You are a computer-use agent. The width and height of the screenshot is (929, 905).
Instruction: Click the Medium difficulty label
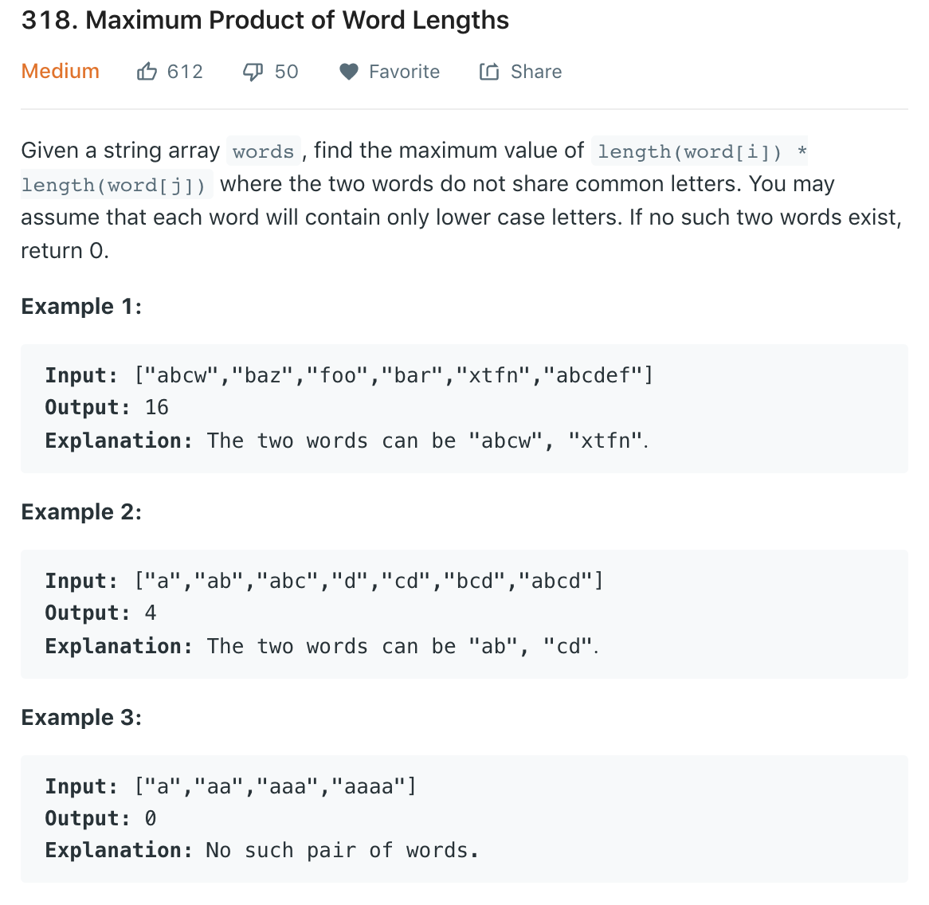pos(60,71)
